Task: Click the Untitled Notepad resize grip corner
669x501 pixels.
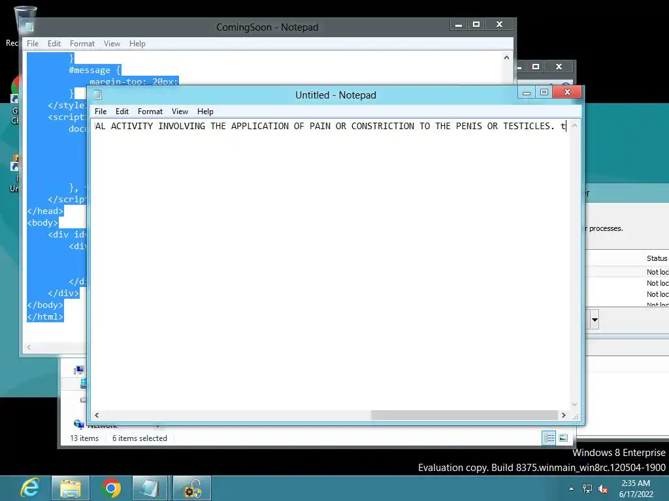Action: click(x=575, y=416)
